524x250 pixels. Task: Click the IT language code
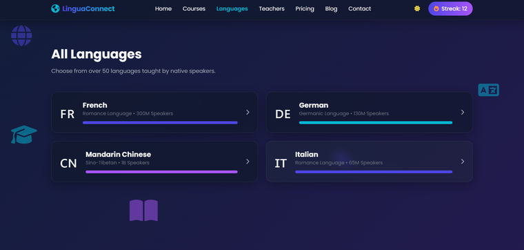(281, 163)
